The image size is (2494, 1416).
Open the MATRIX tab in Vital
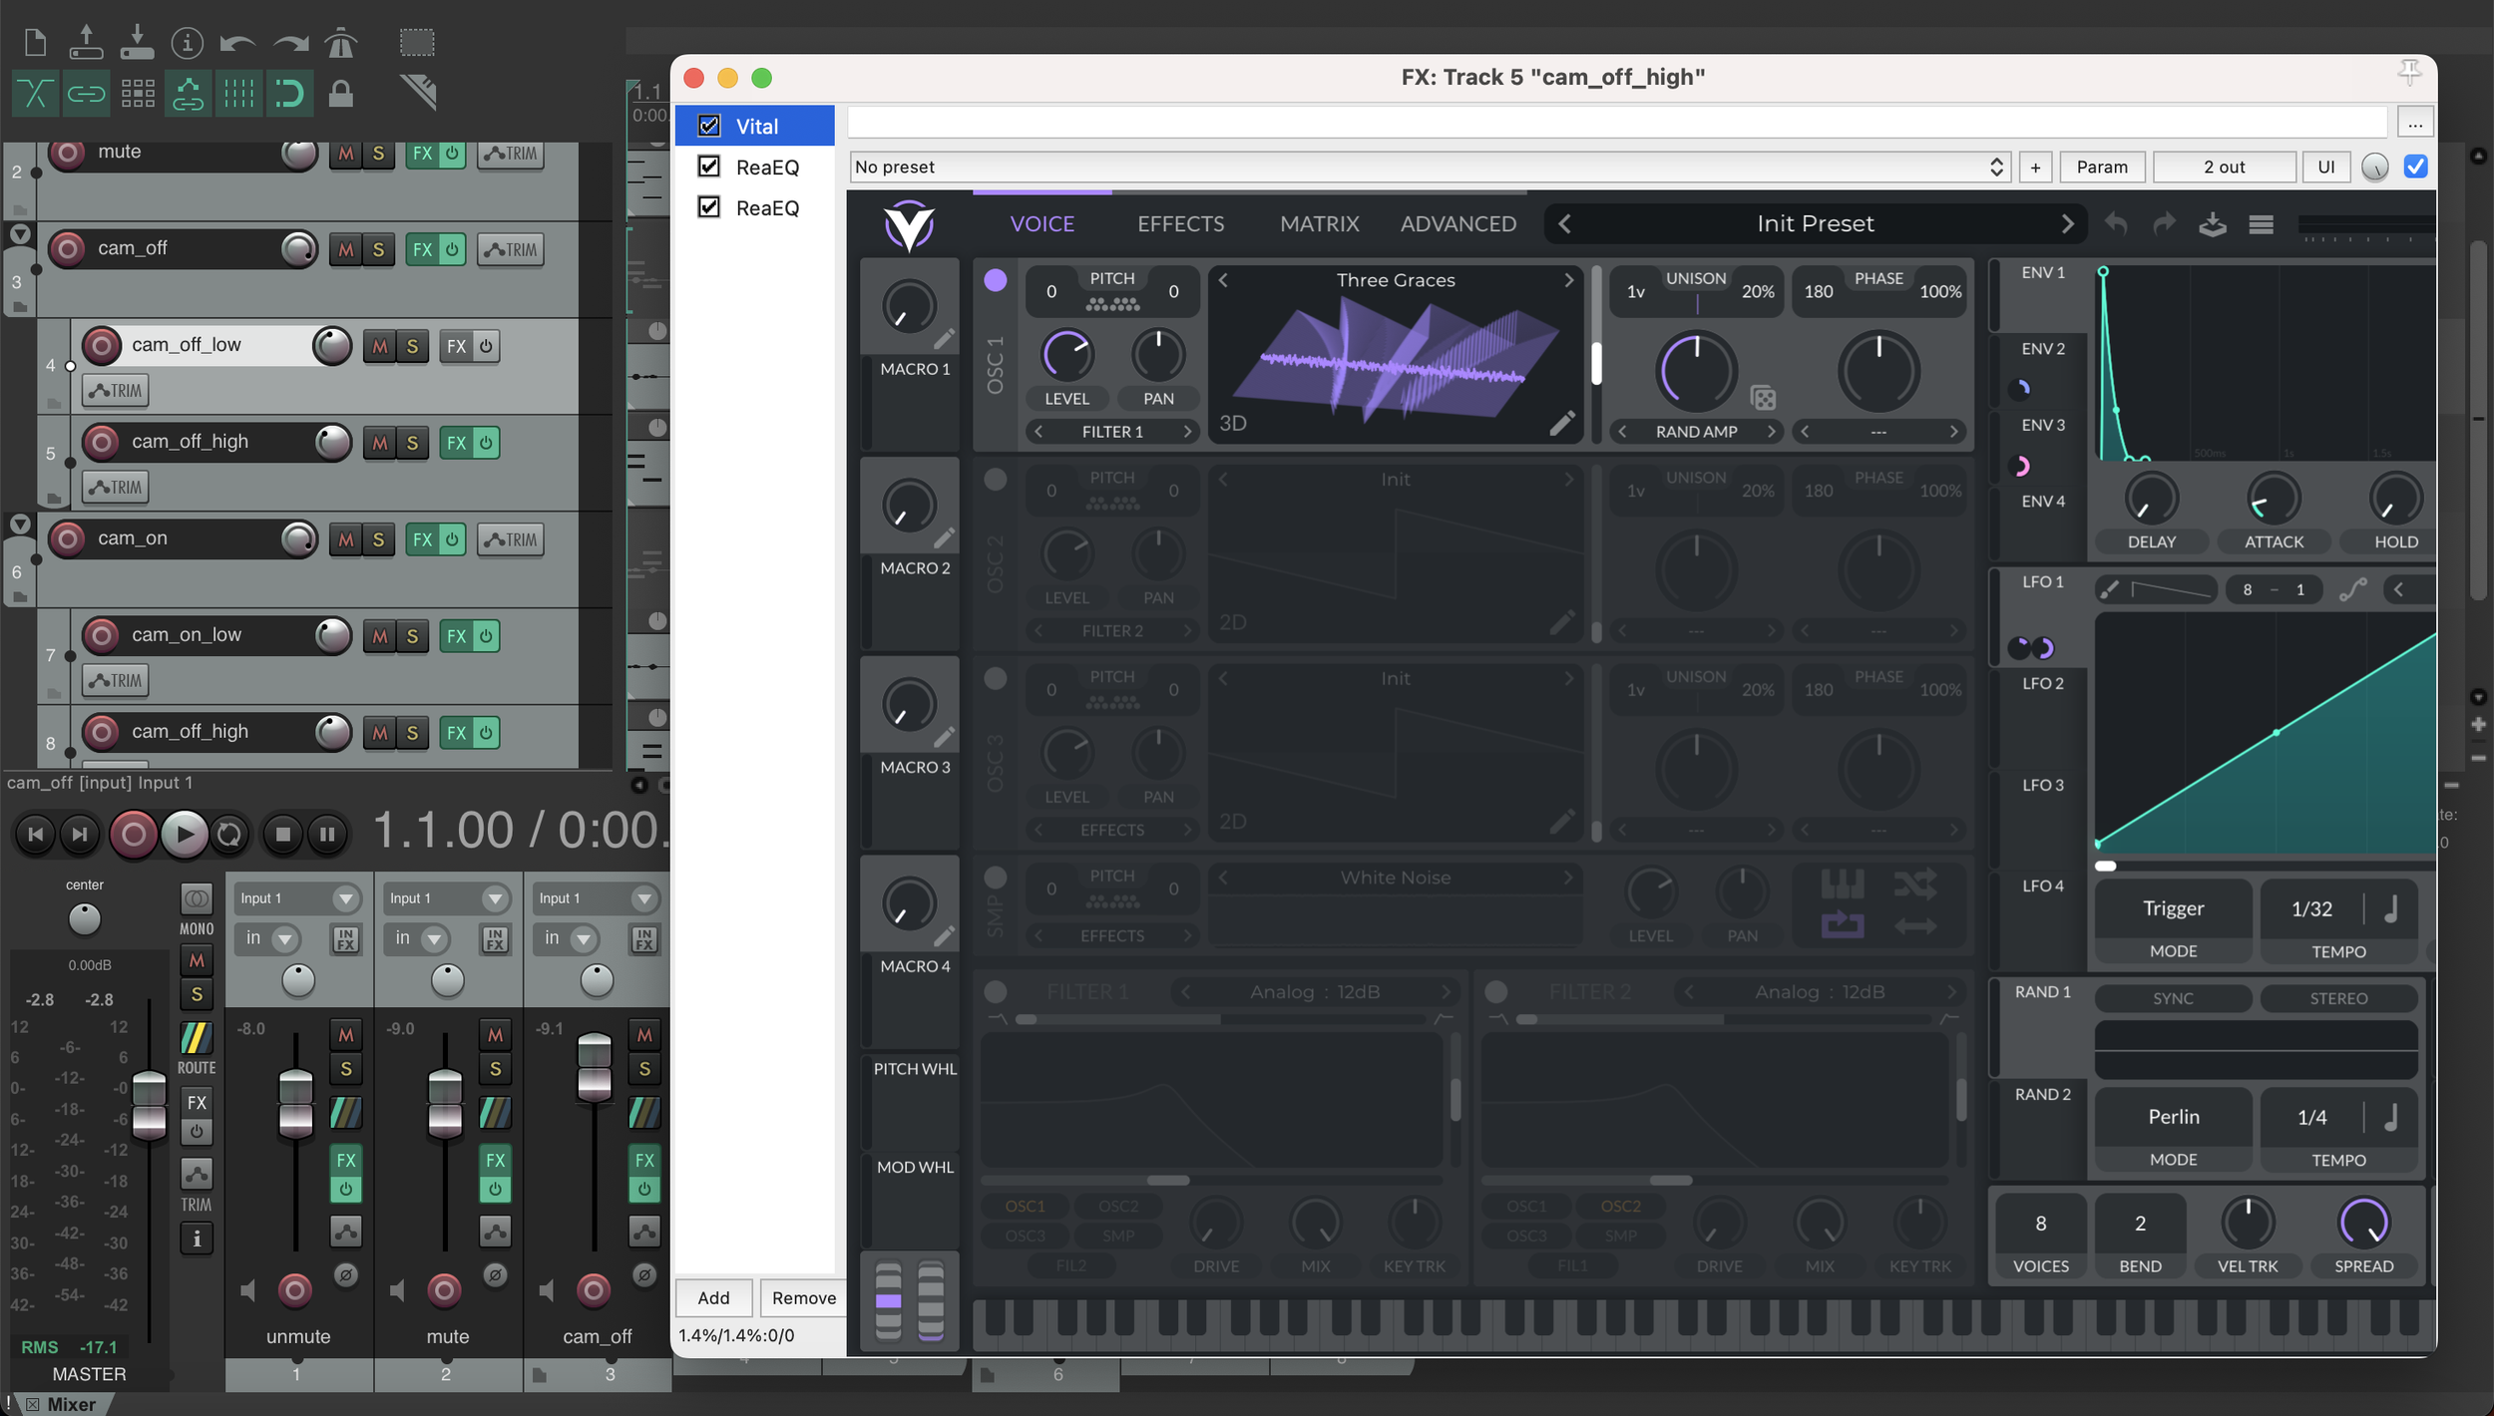[1319, 224]
